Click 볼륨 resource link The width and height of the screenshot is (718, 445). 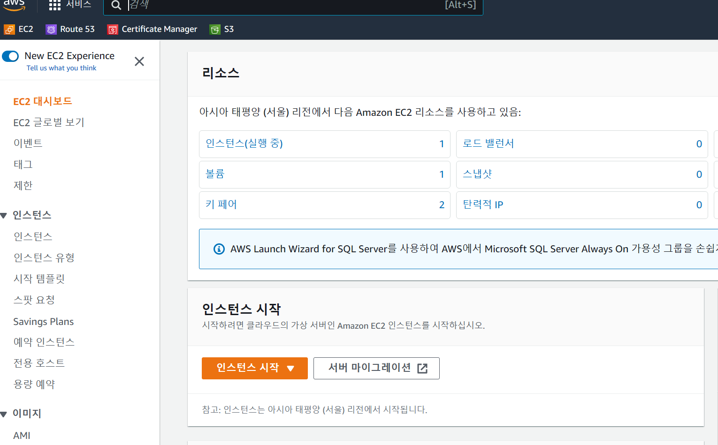point(215,174)
